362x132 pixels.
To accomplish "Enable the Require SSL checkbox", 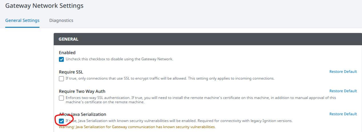I will click(x=61, y=79).
